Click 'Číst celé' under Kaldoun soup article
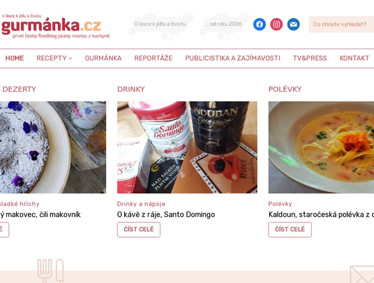Image resolution: width=374 pixels, height=283 pixels. click(290, 230)
